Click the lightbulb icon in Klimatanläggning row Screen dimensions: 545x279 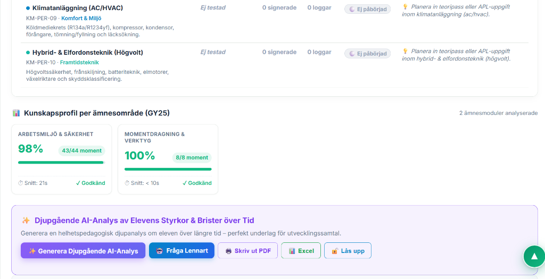(405, 6)
